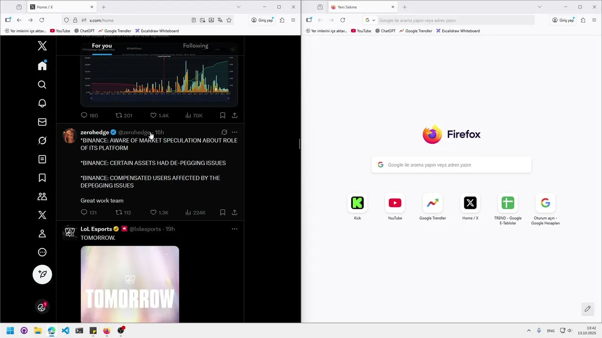Bookmark the chart post with 70K views
The image size is (602, 338).
222,115
